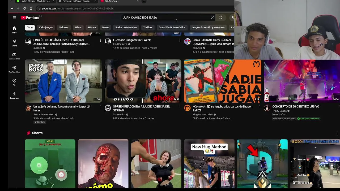Reload the browser page
The height and width of the screenshot is (191, 340).
pos(24,8)
